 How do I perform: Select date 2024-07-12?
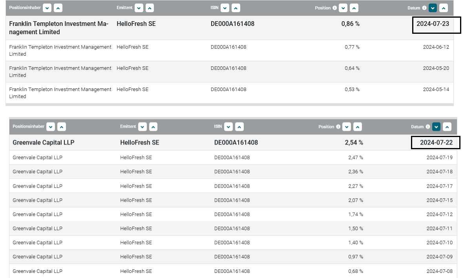point(439,215)
